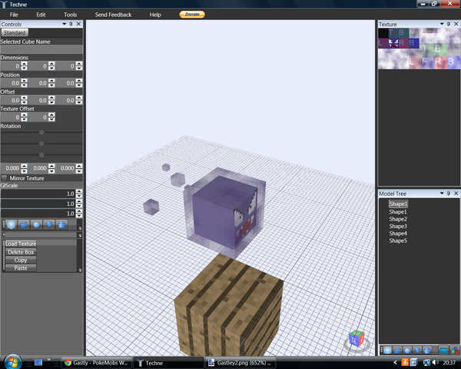Click the third Rotation slider handle
The image size is (461, 369).
tap(41, 155)
